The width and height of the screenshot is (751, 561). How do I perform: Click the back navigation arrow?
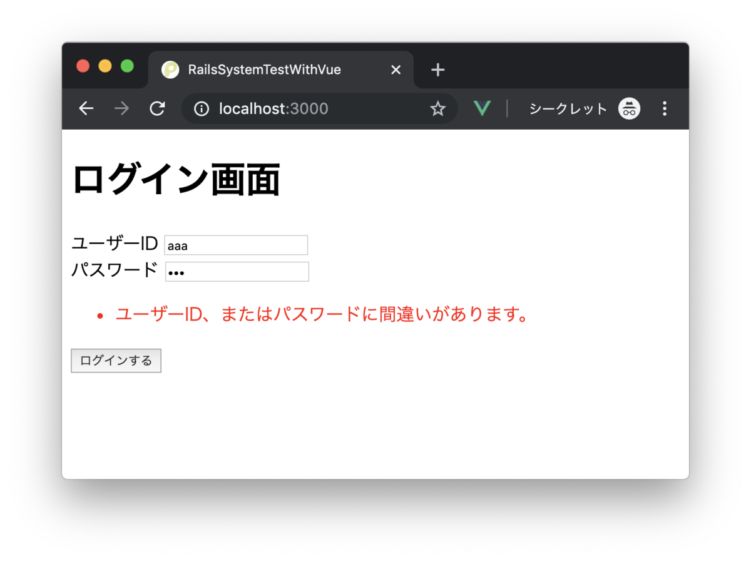pyautogui.click(x=86, y=108)
